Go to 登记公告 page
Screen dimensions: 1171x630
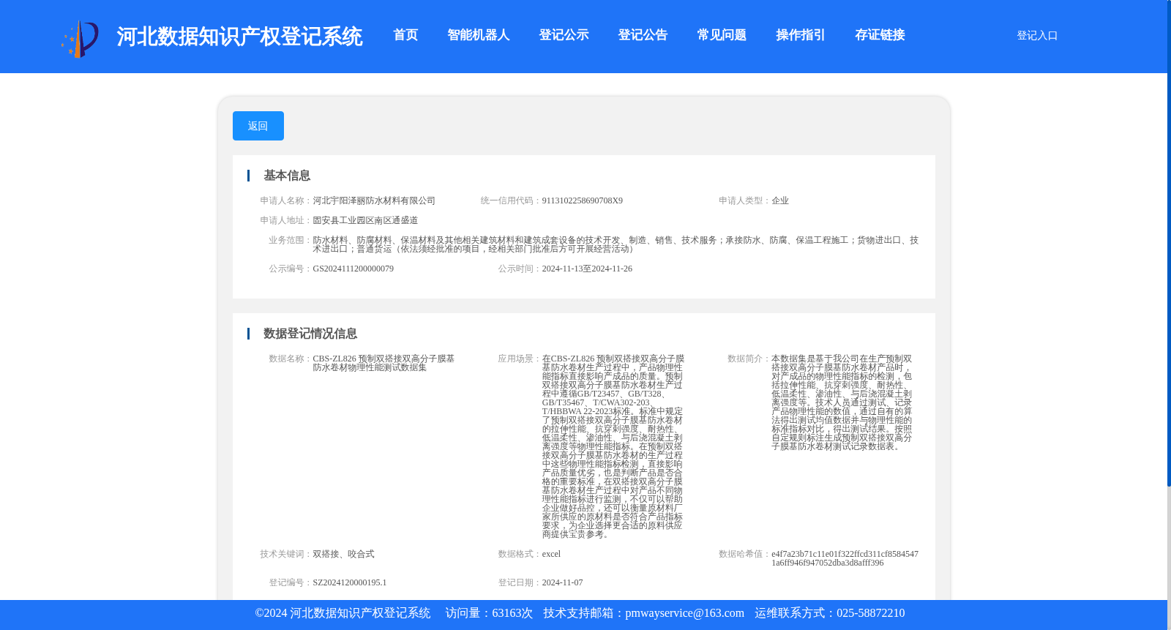pos(643,35)
